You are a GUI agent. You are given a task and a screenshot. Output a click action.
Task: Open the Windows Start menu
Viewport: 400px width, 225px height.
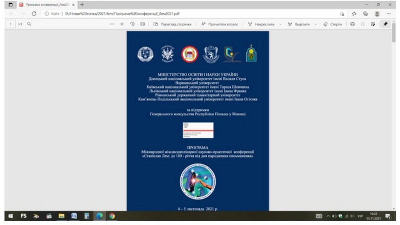(x=10, y=216)
